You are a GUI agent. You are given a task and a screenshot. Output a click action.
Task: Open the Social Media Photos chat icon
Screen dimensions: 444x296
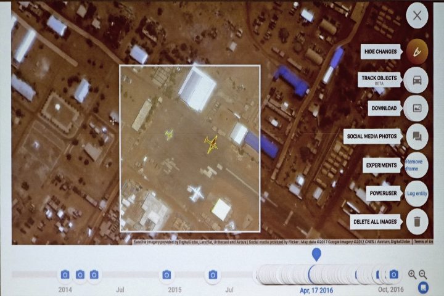click(x=417, y=136)
